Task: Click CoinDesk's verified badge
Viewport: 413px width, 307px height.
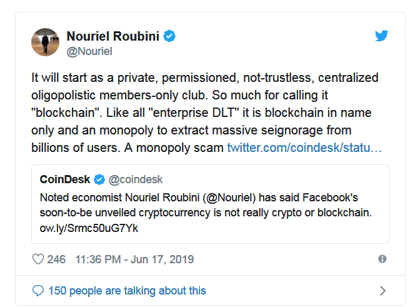Action: (99, 180)
